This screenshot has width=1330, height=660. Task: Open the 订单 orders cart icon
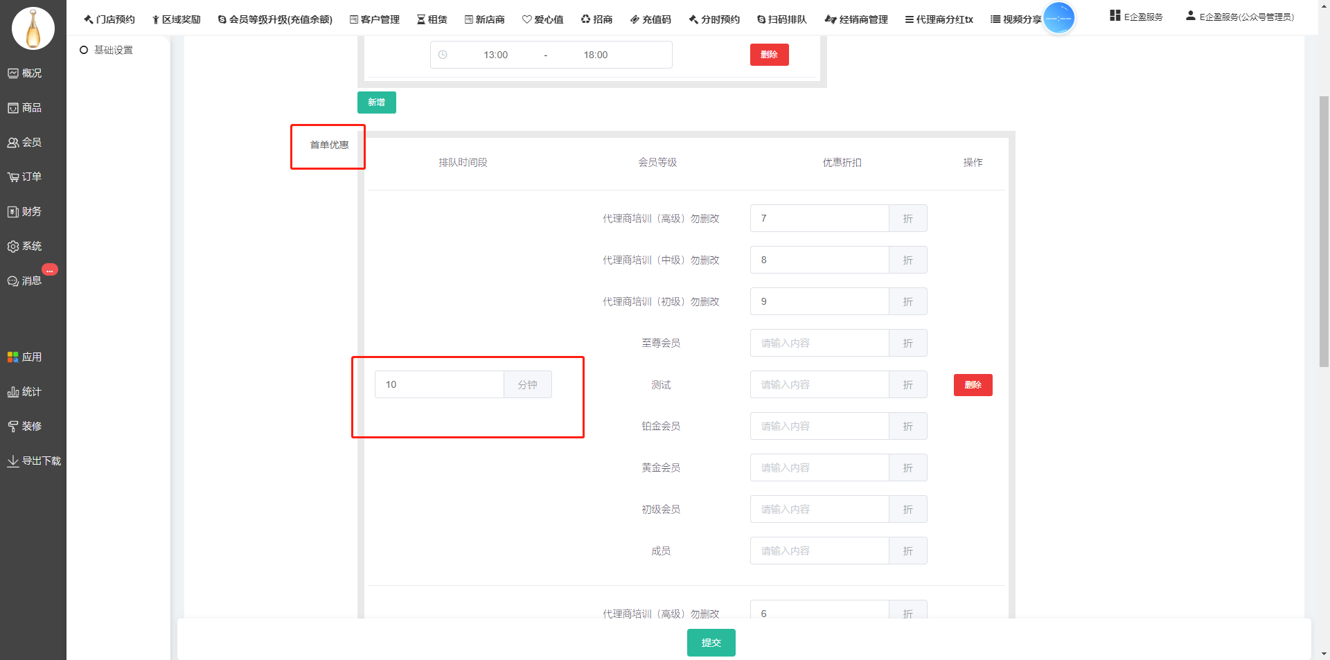coord(13,177)
